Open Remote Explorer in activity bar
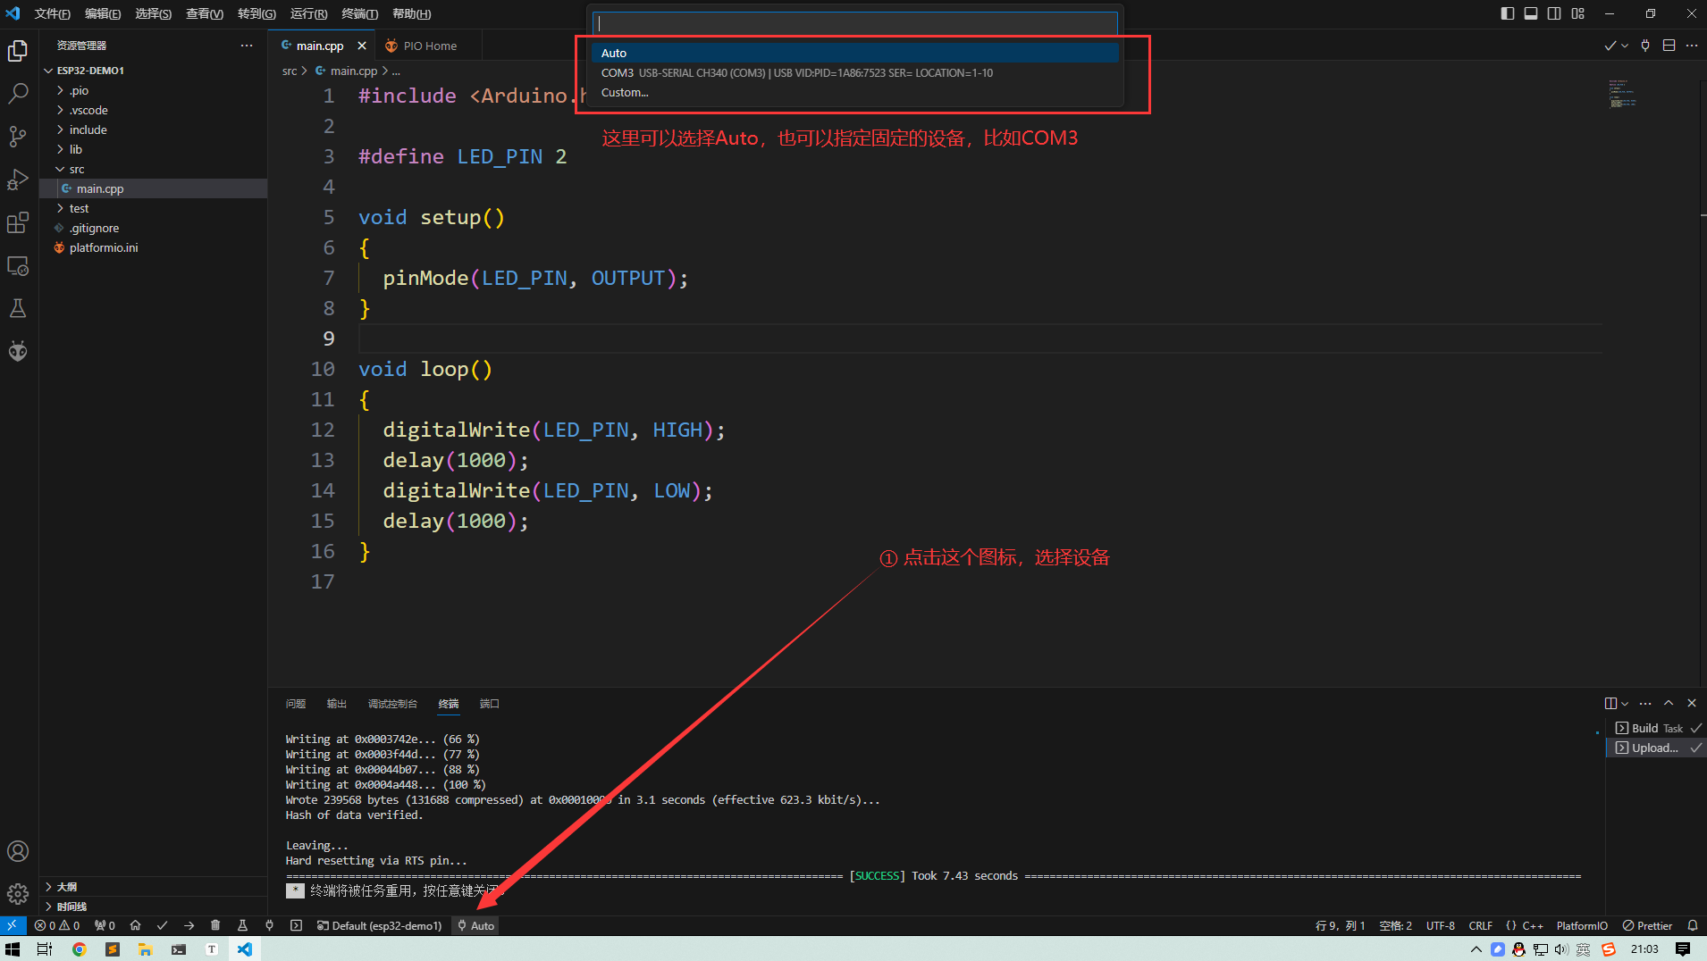Viewport: 1707px width, 961px height. tap(18, 266)
